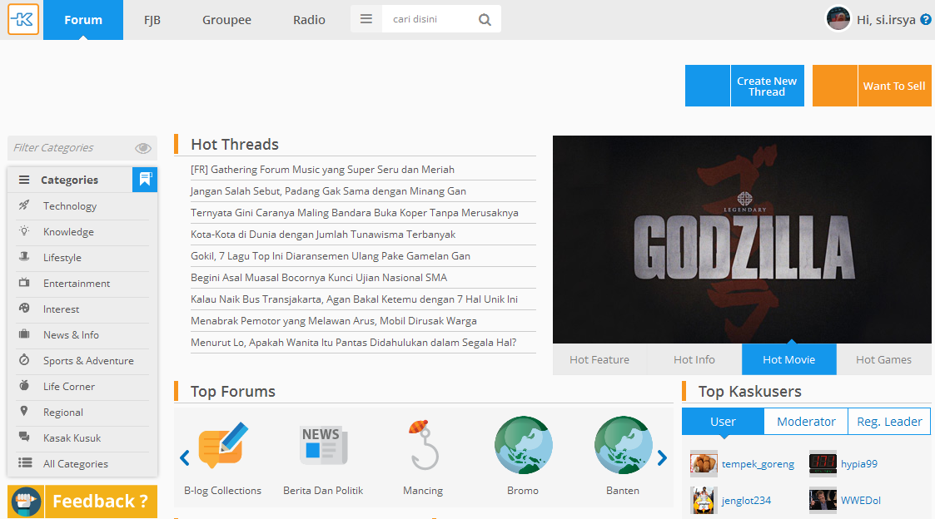Open thread 'Kalau Naik Bus Transjakarta'
Image resolution: width=935 pixels, height=519 pixels.
point(354,299)
